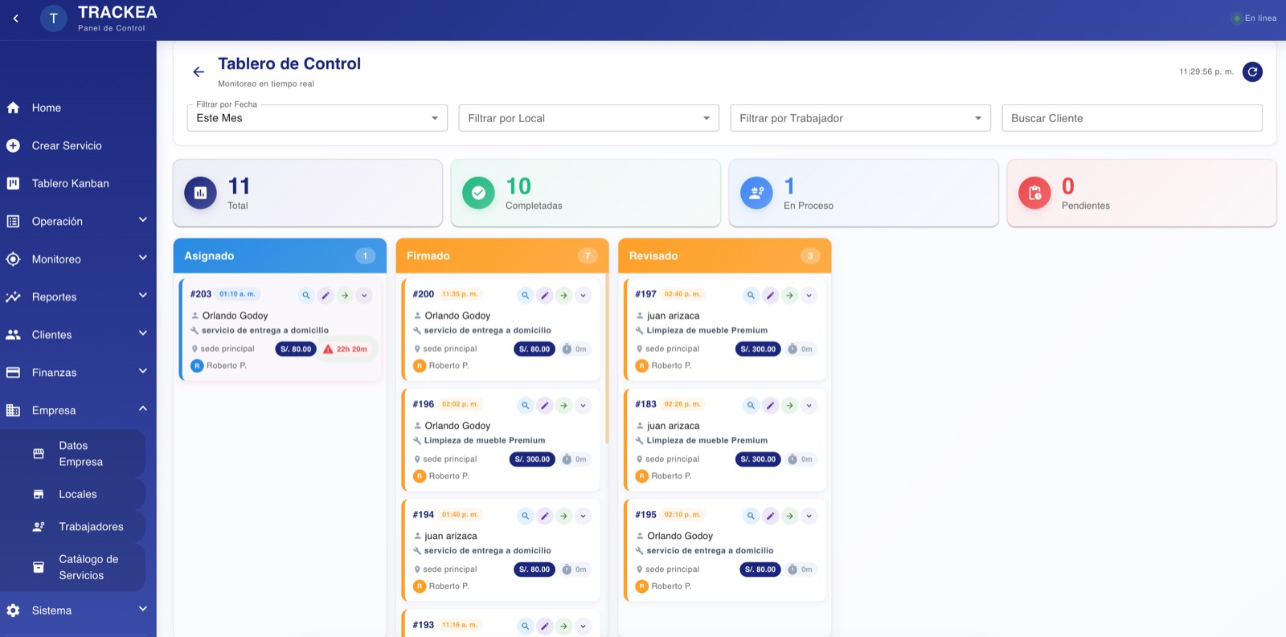
Task: Click 22h 20m warning badge
Action: [346, 349]
